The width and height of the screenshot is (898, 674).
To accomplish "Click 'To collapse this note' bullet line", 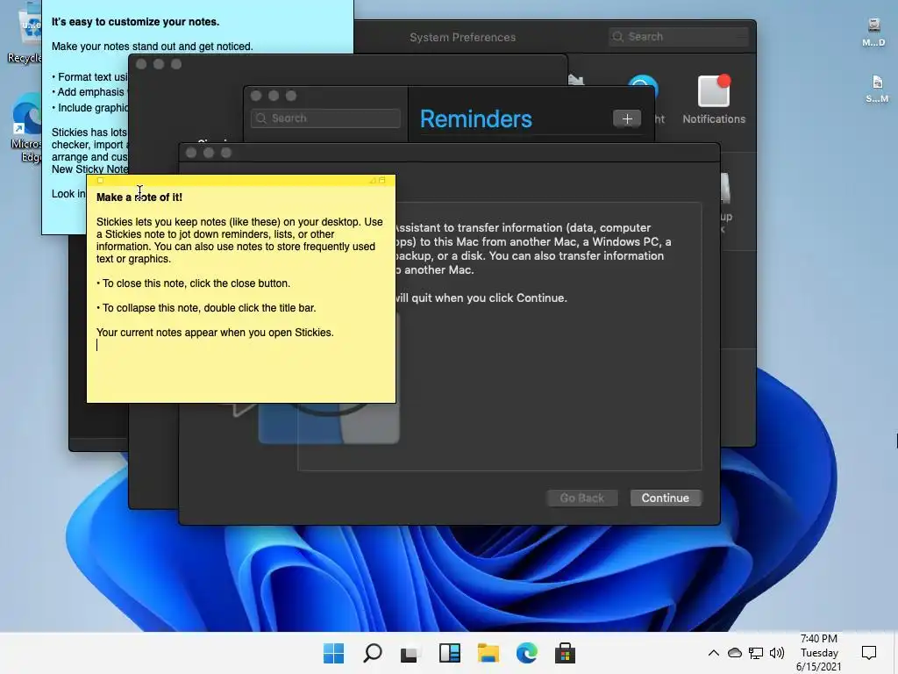I will (x=206, y=308).
